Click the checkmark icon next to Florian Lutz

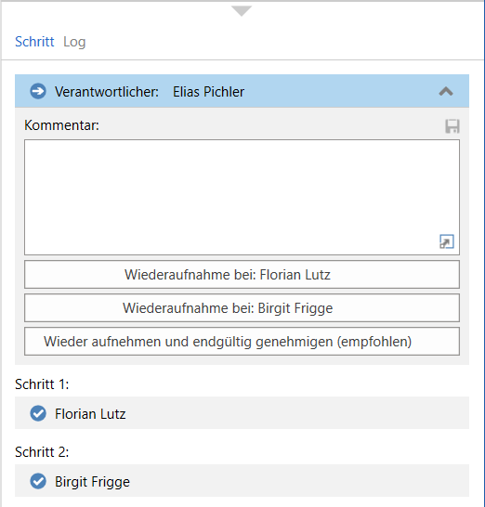pos(38,413)
